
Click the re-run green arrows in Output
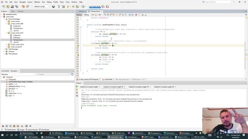point(77,86)
